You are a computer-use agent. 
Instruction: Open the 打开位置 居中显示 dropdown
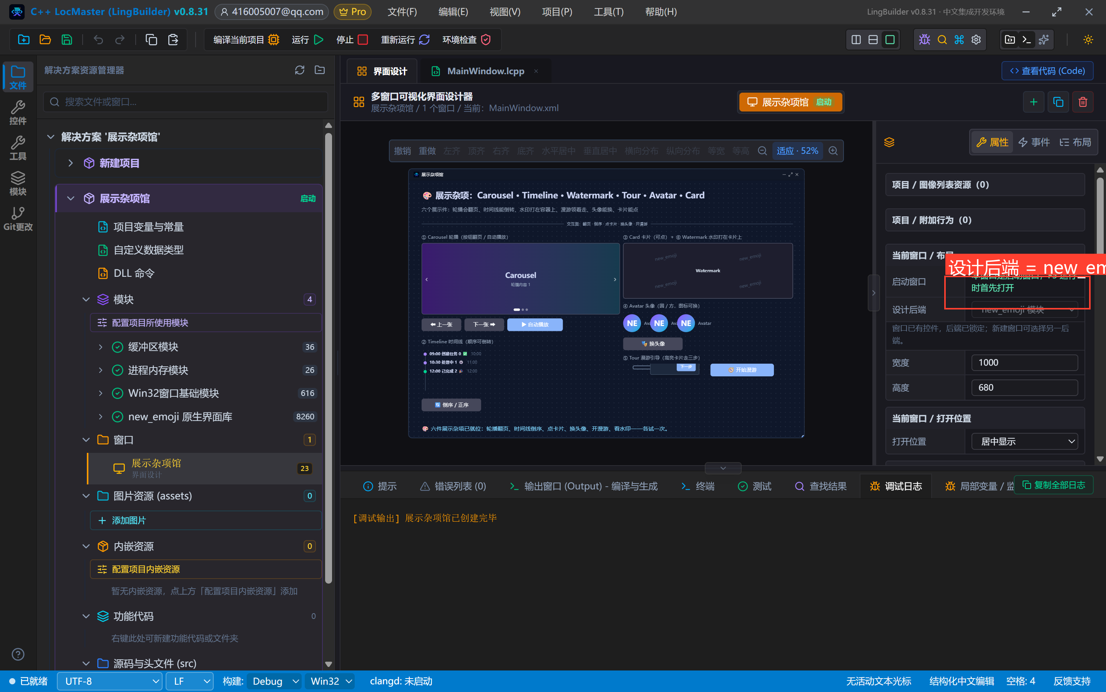(1025, 442)
